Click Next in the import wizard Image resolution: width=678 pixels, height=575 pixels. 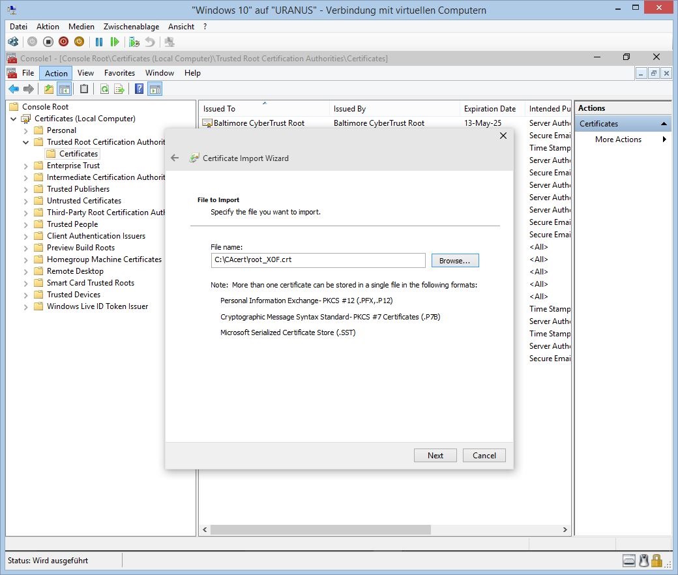pos(435,456)
